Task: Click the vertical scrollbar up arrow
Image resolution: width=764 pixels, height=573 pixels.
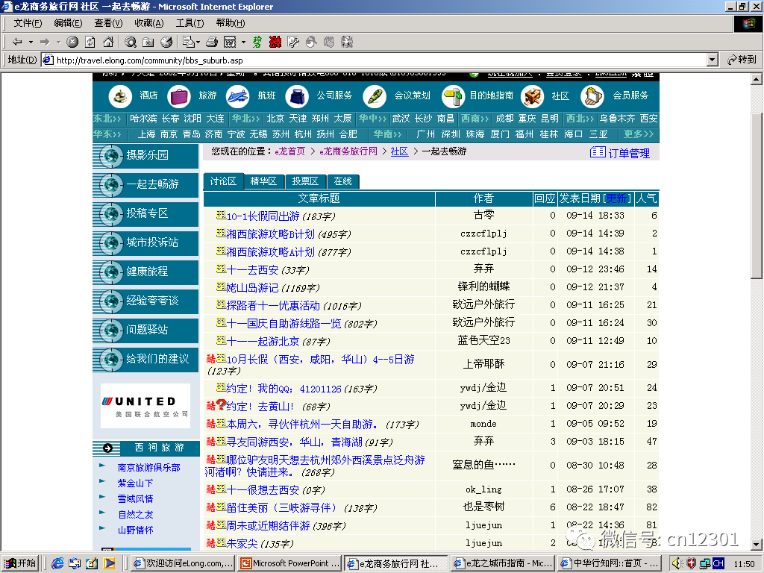Action: (x=757, y=79)
